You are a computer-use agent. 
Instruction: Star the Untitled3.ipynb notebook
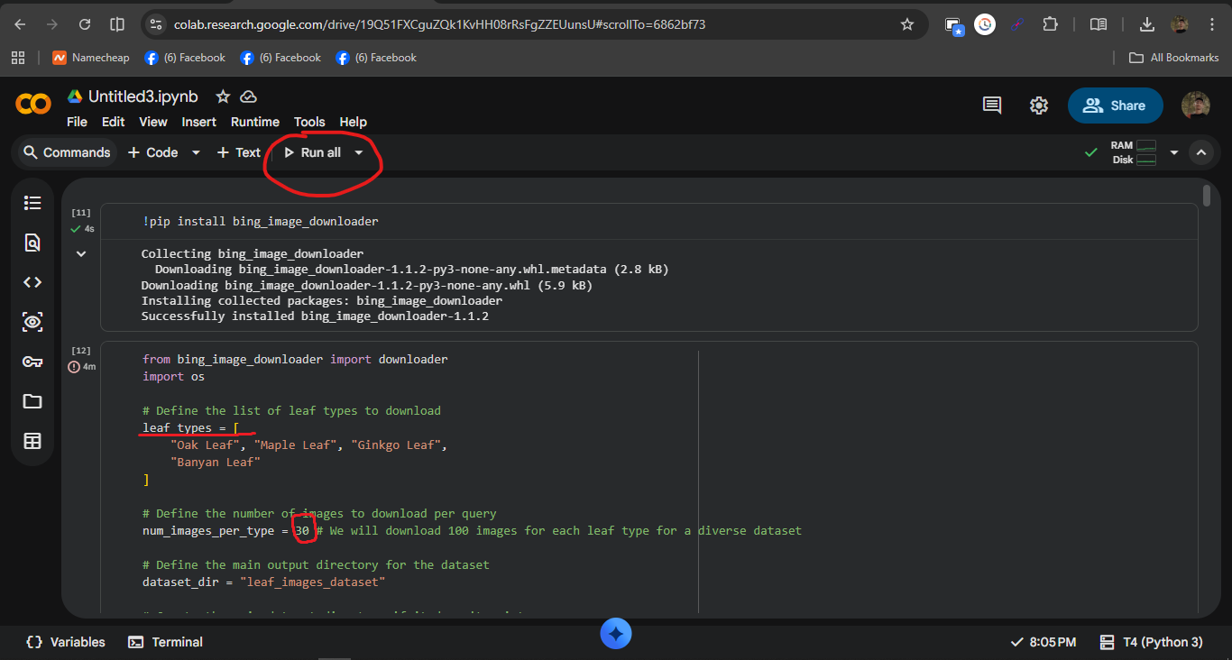pyautogui.click(x=222, y=96)
